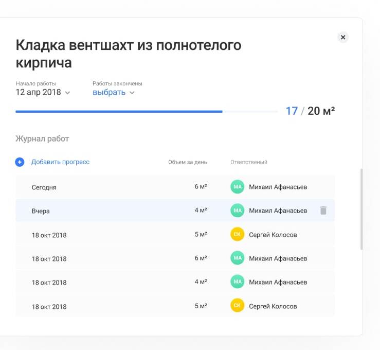Expand the chevron beside 12 апр 2018
Screen dimensions: 380x350
coord(68,93)
